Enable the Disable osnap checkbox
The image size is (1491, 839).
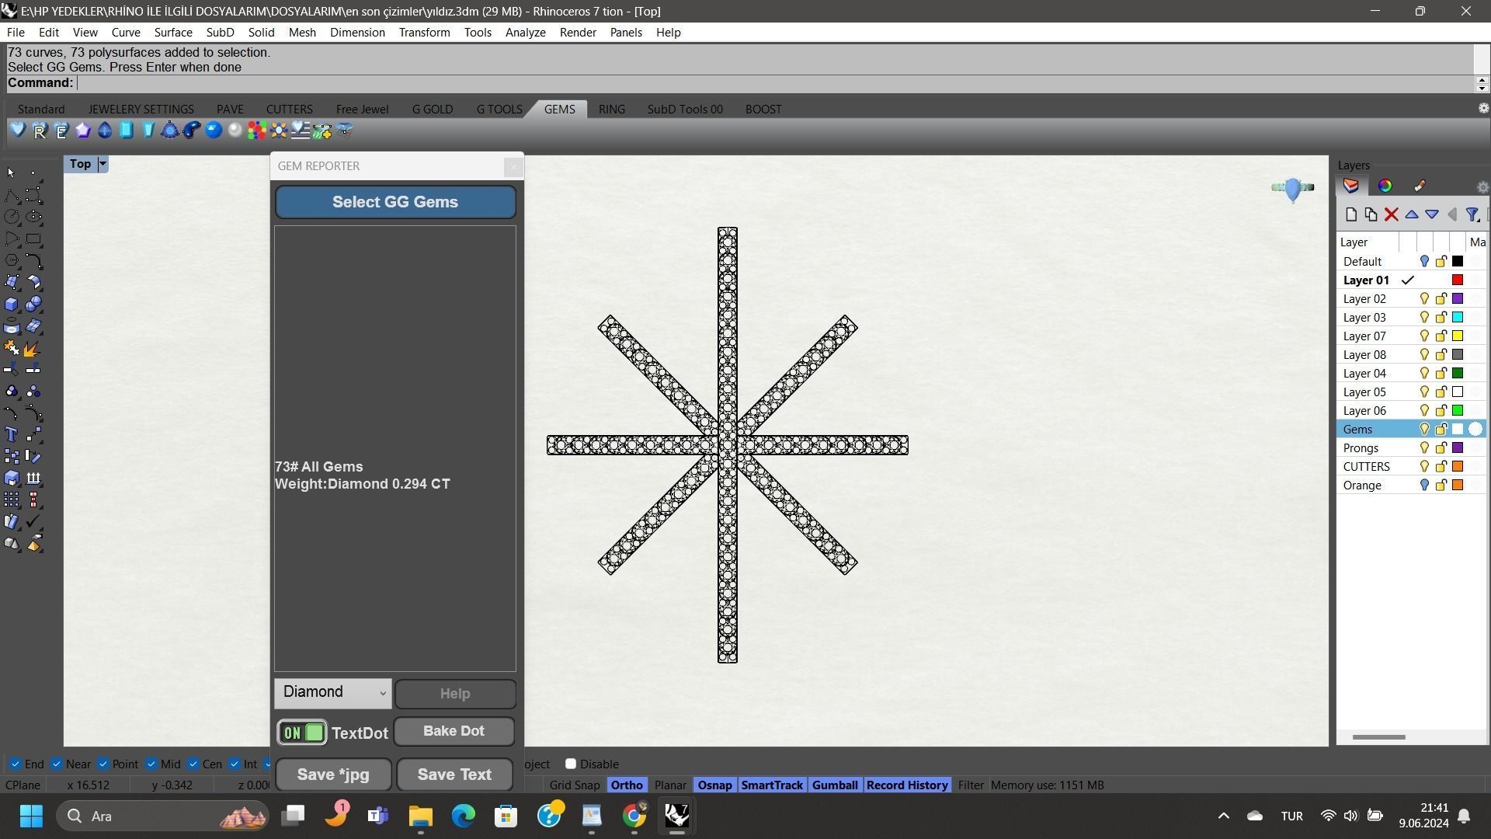pyautogui.click(x=571, y=764)
